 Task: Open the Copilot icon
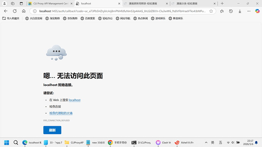pos(257,11)
